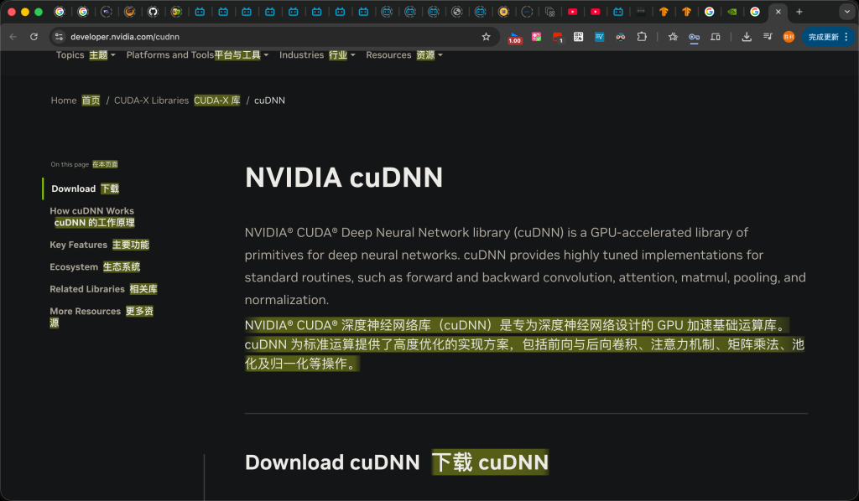Switch to the globe icon tab
The height and width of the screenshot is (501, 859).
pos(457,12)
